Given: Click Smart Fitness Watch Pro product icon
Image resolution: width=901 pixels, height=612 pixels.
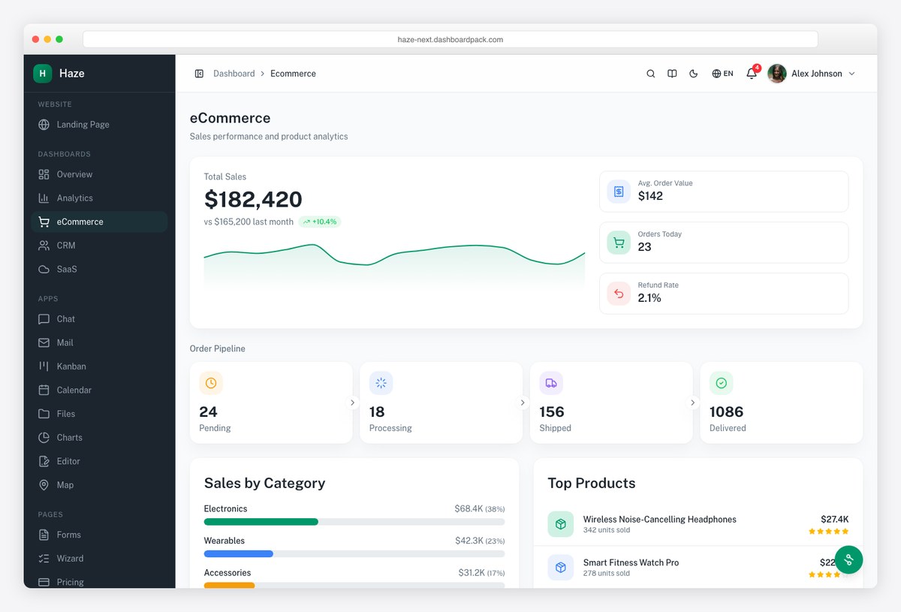Looking at the screenshot, I should click(x=560, y=567).
